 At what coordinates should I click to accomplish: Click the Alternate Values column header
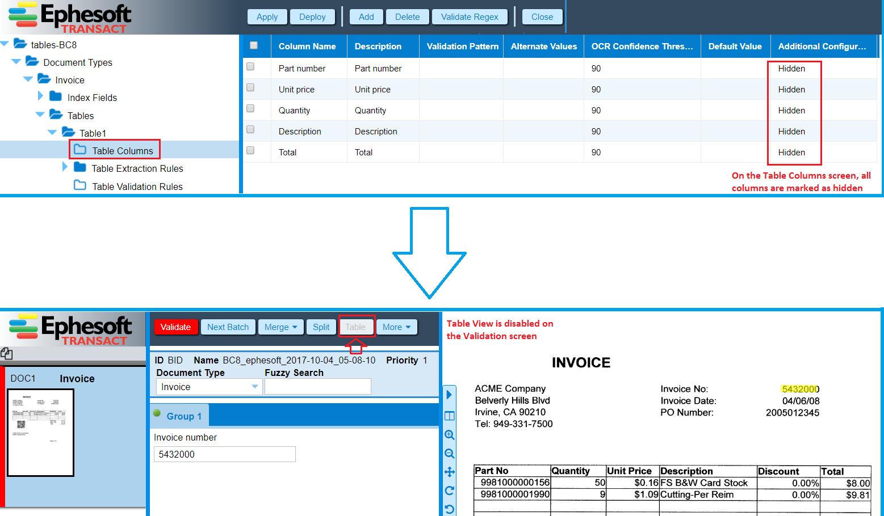(x=543, y=46)
